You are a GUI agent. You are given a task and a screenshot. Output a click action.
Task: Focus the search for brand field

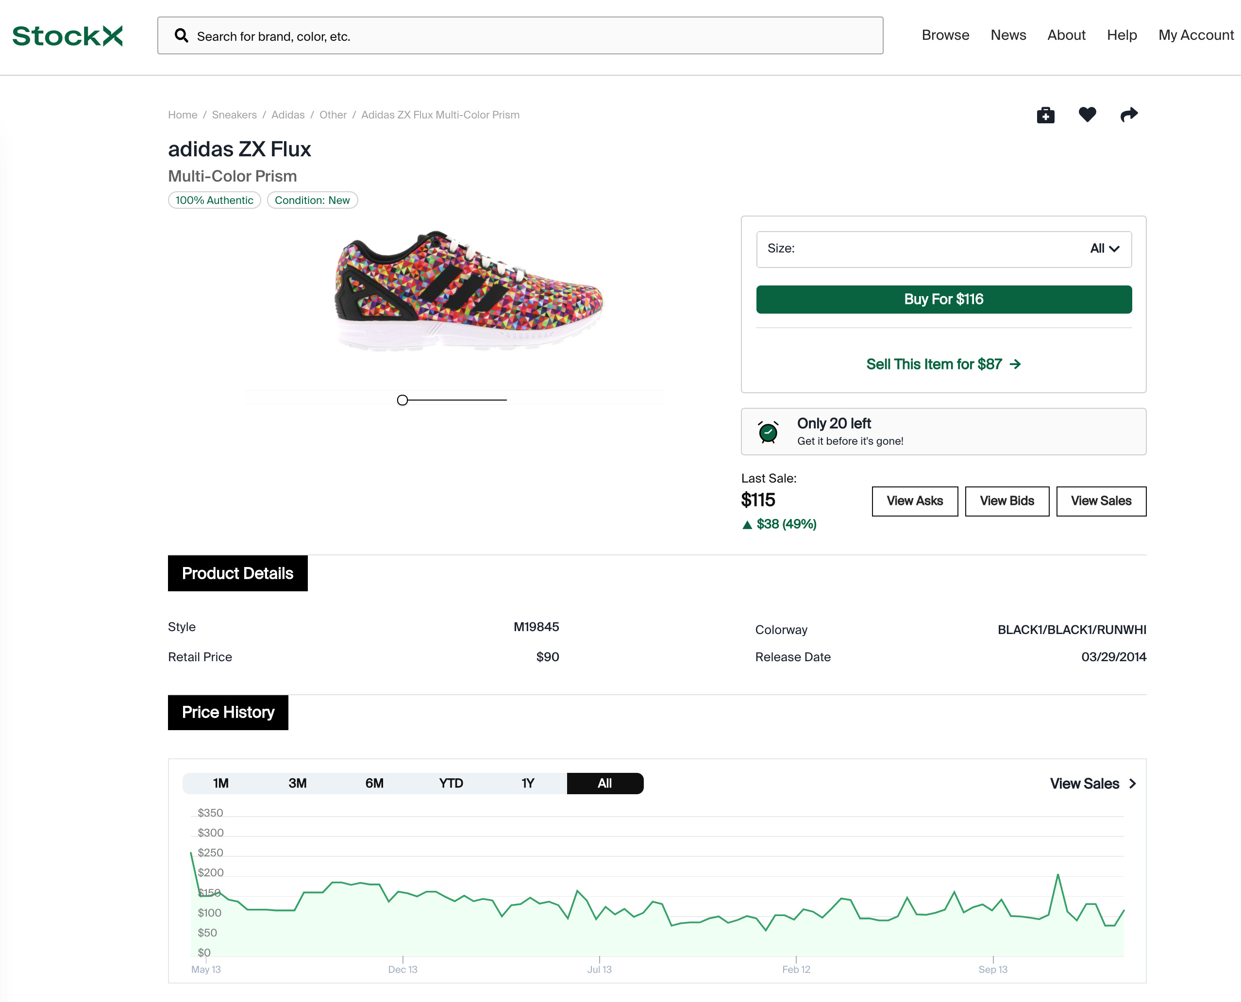click(x=520, y=36)
